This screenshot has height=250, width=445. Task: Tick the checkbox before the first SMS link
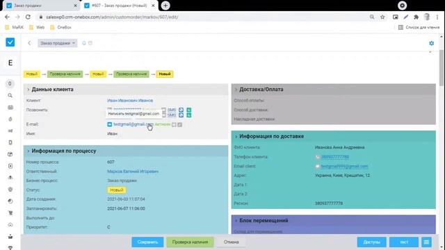coord(164,110)
